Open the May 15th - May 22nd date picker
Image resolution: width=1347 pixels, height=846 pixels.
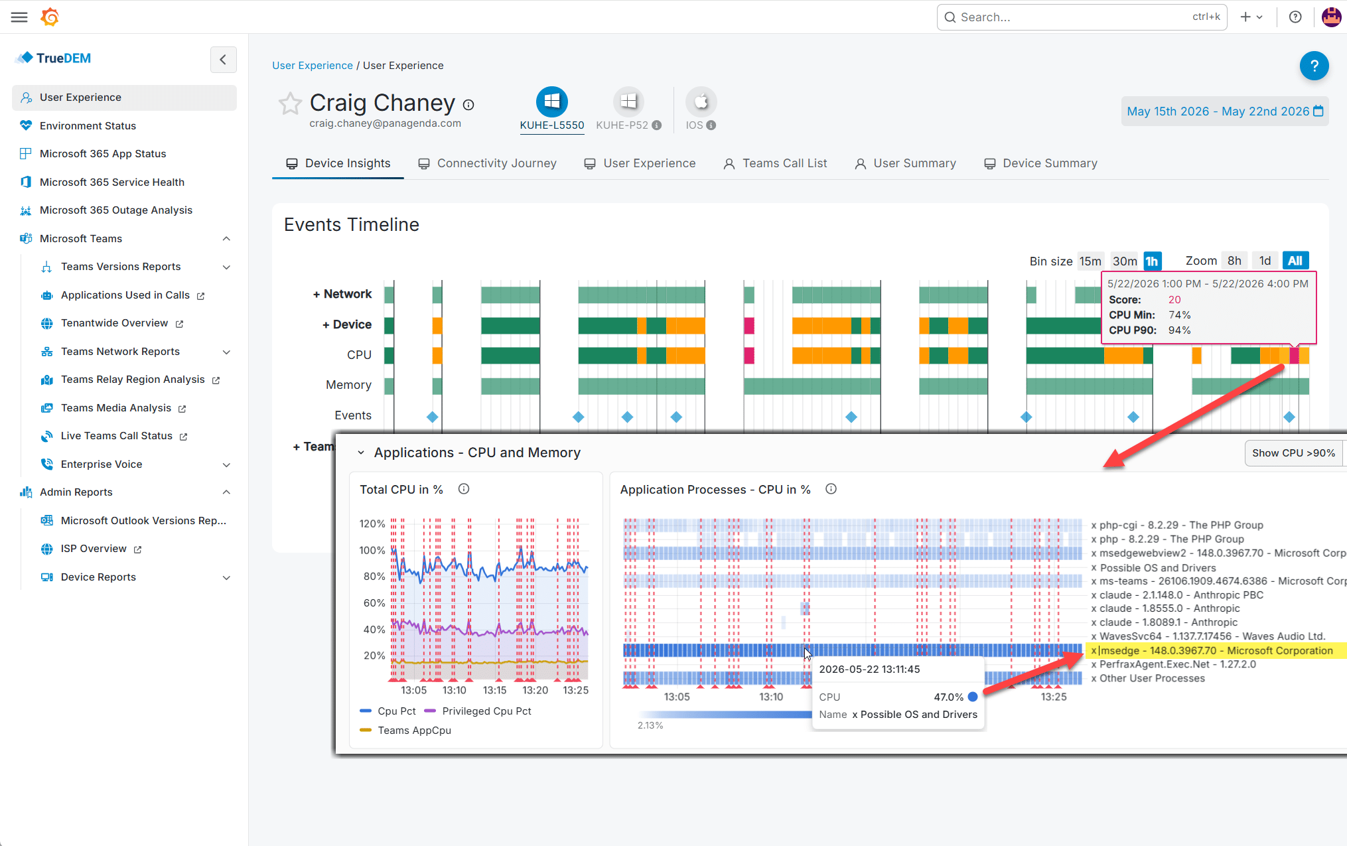coord(1224,111)
